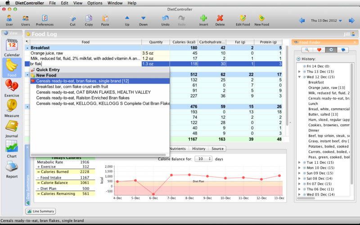
Task: Select the Food banana sidebar icon
Action: click(x=12, y=68)
